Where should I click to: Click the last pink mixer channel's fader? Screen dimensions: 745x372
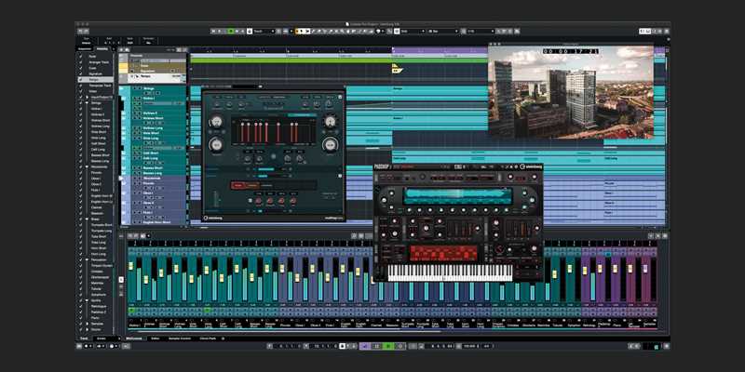tap(645, 269)
